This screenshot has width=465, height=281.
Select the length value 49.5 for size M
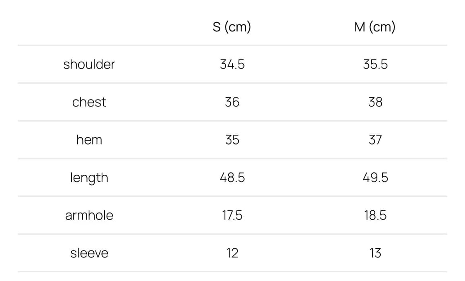[x=375, y=178]
